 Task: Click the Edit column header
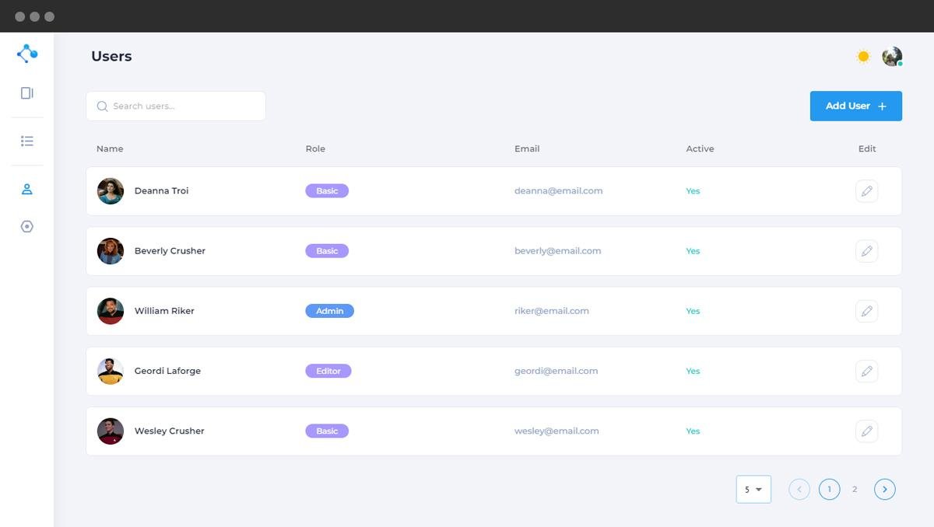(867, 148)
